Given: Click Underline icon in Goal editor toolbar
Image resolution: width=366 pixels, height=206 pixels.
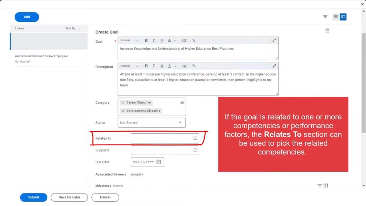Looking at the screenshot, I should (162, 40).
